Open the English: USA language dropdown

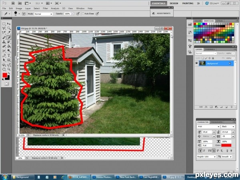(206, 157)
